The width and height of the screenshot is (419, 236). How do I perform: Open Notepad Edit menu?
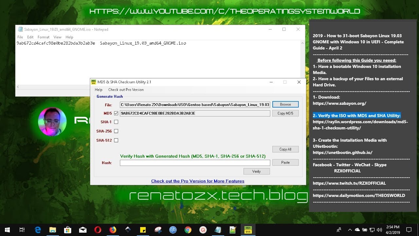tap(30, 37)
